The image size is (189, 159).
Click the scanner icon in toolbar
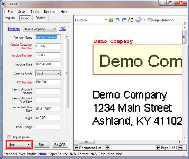coord(139,20)
